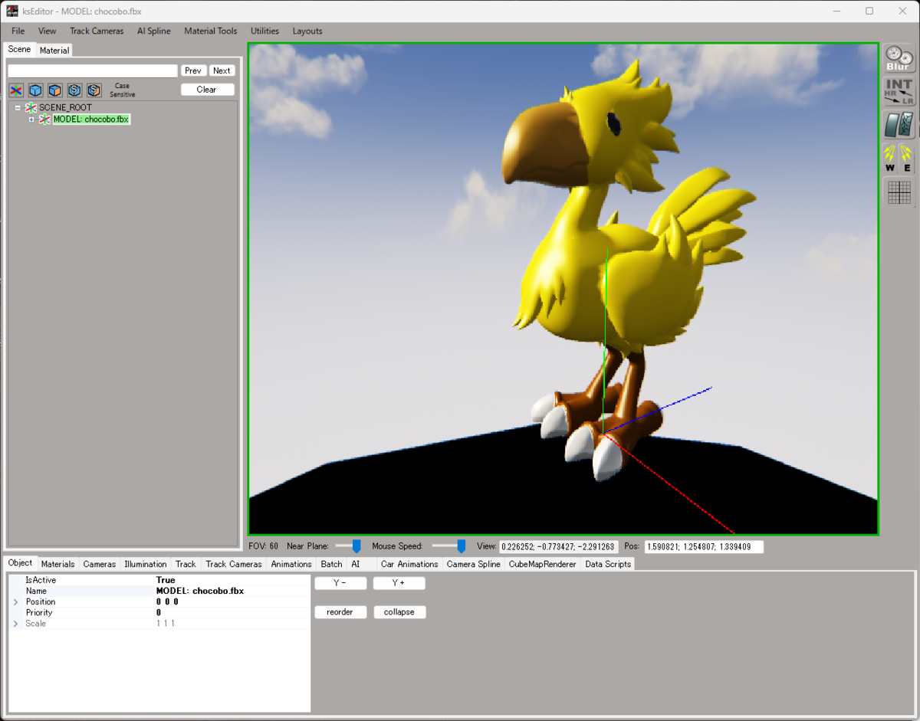Expand the Scale property row

15,624
